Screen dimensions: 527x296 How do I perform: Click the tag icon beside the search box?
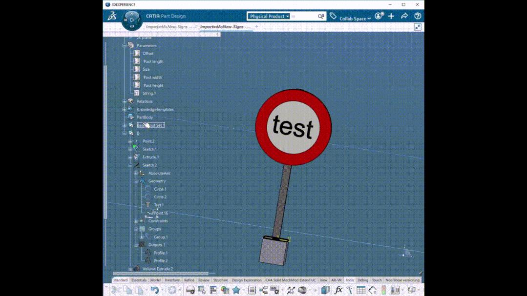[x=333, y=16]
